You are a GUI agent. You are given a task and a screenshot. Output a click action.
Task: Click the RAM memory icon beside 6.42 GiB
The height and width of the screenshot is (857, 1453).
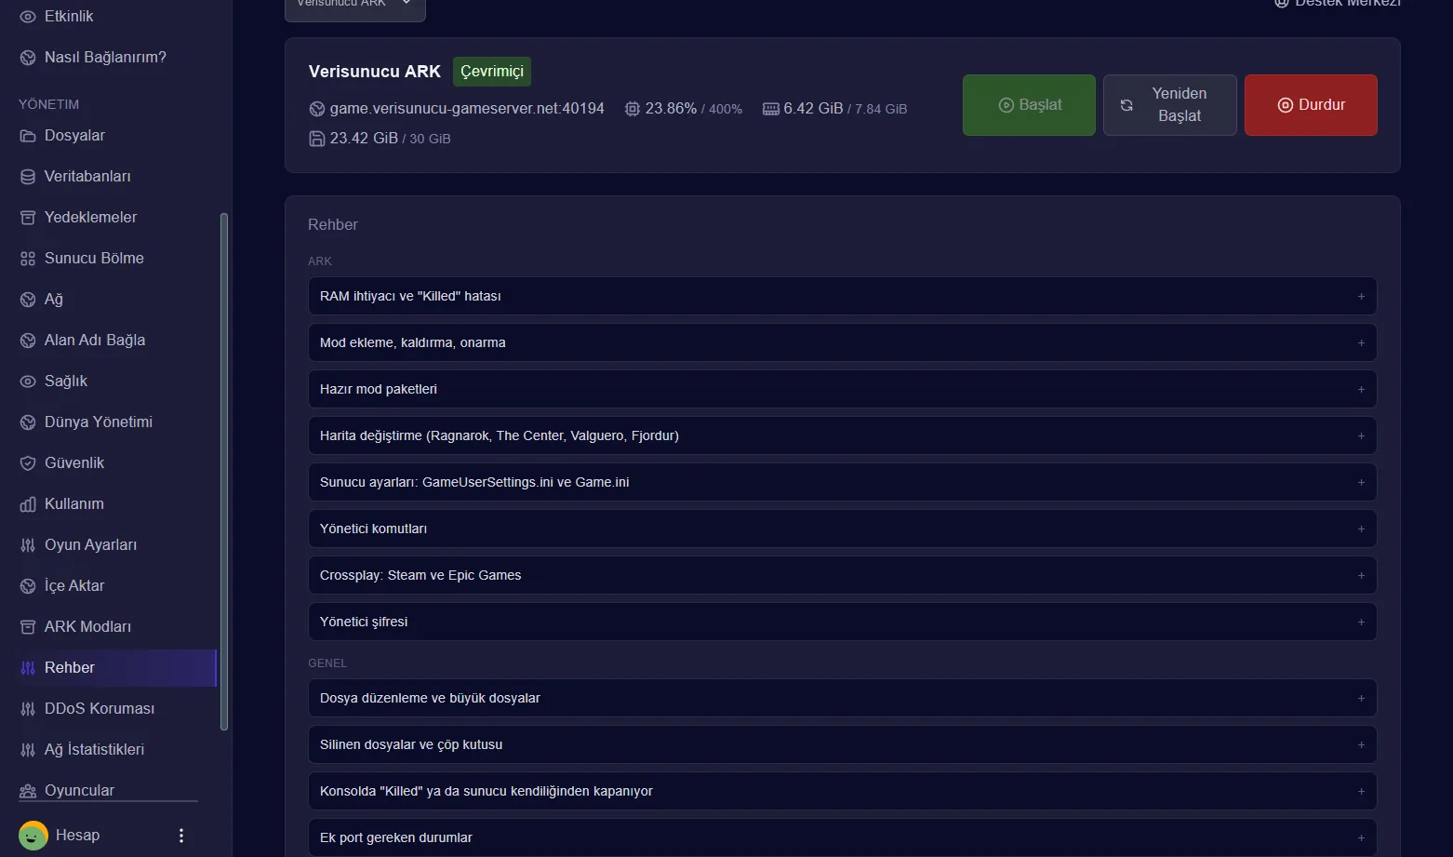(x=770, y=109)
